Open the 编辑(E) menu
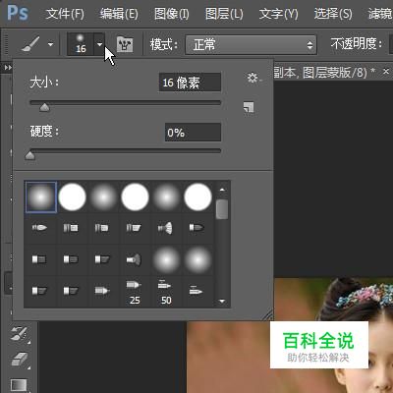The width and height of the screenshot is (393, 393). coord(119,14)
